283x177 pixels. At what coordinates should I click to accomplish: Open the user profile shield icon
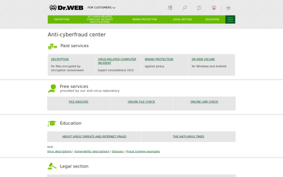(214, 8)
